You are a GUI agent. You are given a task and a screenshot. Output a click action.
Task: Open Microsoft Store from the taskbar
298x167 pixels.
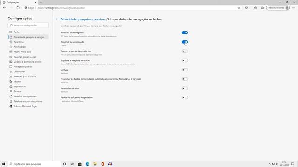pyautogui.click(x=80, y=164)
